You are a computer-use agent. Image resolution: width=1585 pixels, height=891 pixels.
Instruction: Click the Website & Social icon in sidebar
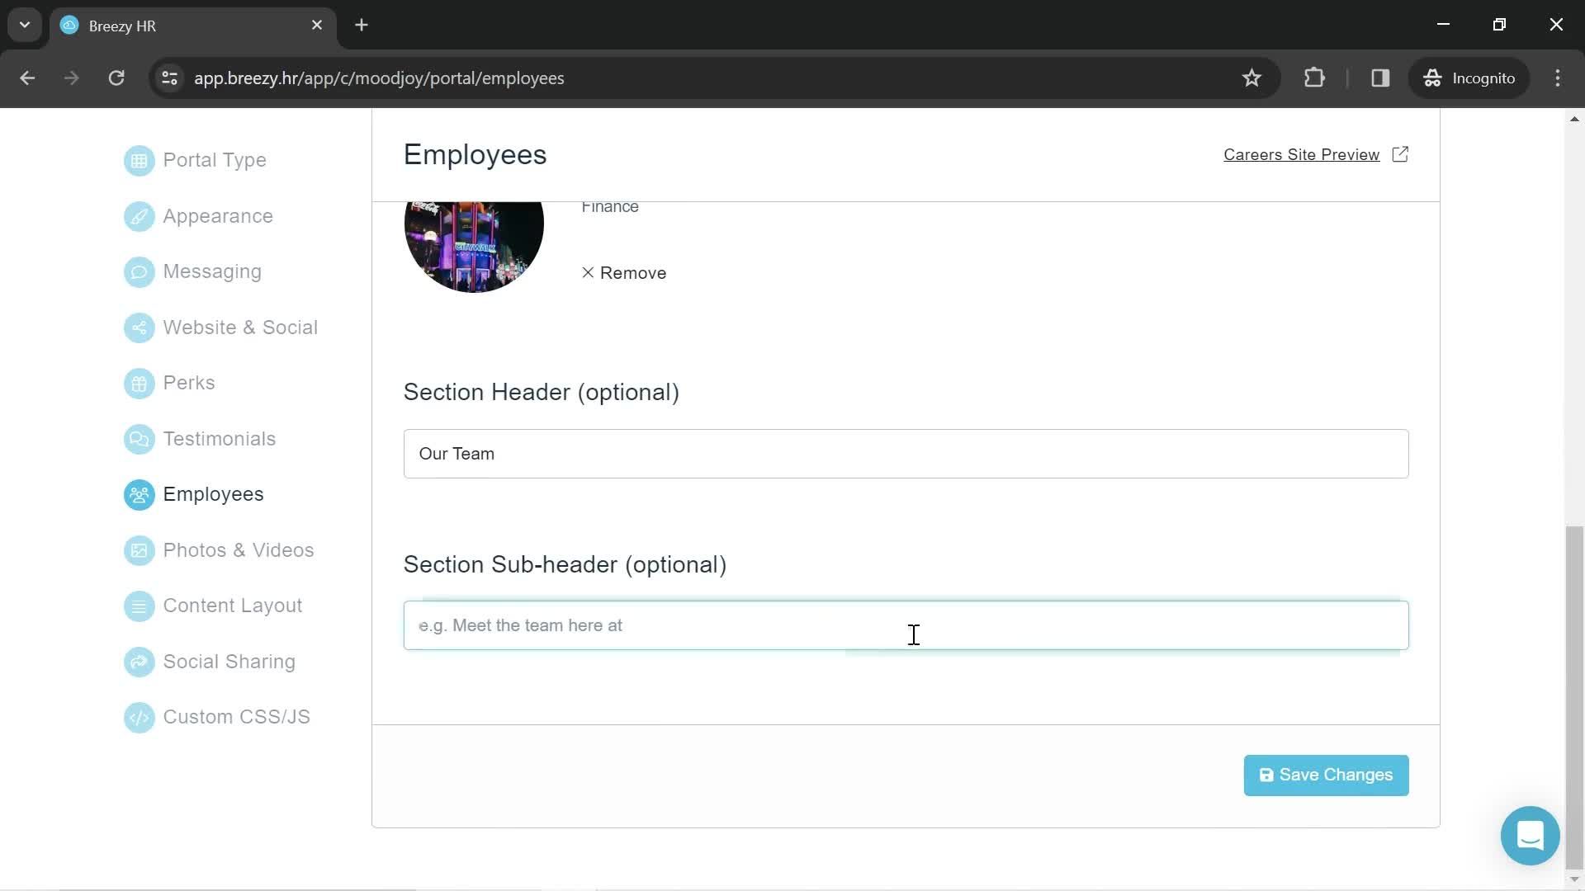[x=138, y=328]
